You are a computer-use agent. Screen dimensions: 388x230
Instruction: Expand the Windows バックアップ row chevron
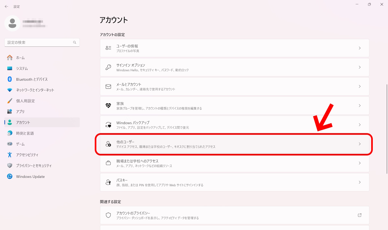[x=360, y=125]
